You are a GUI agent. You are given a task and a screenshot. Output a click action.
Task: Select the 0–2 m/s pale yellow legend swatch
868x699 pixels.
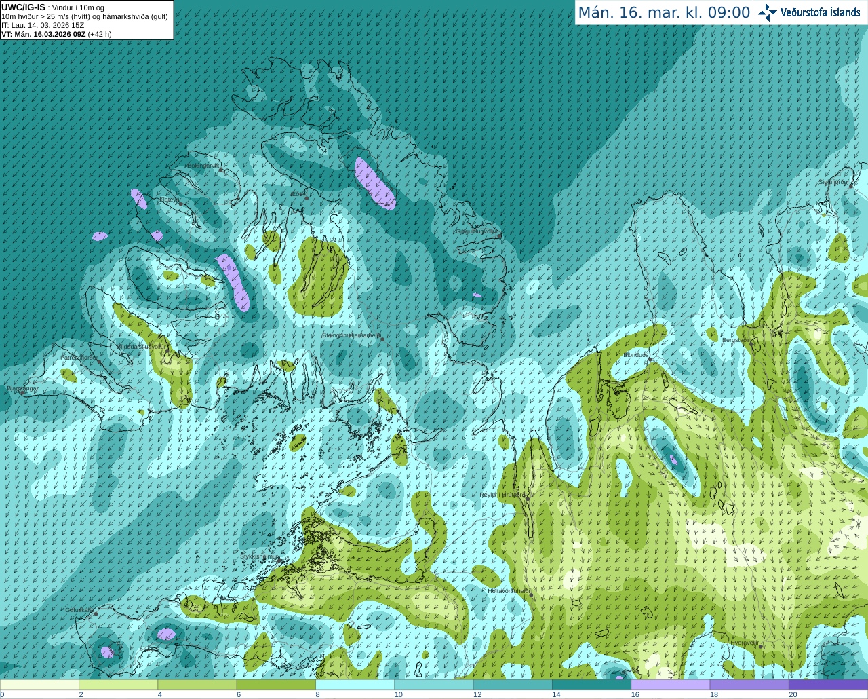point(39,685)
